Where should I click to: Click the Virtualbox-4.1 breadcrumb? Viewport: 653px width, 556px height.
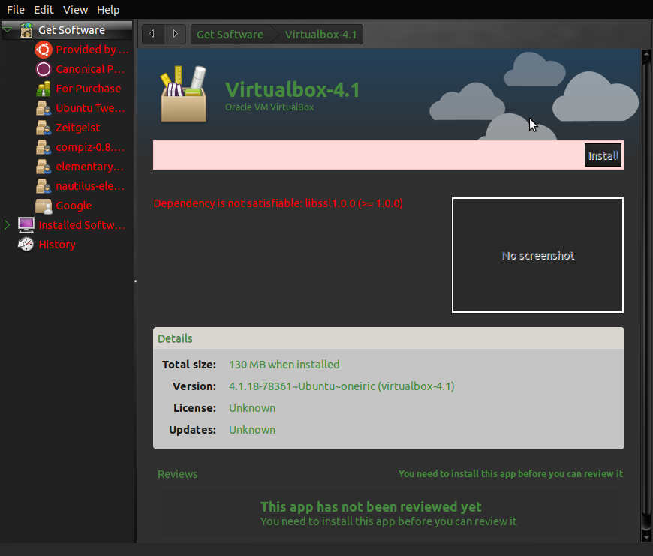pyautogui.click(x=320, y=34)
